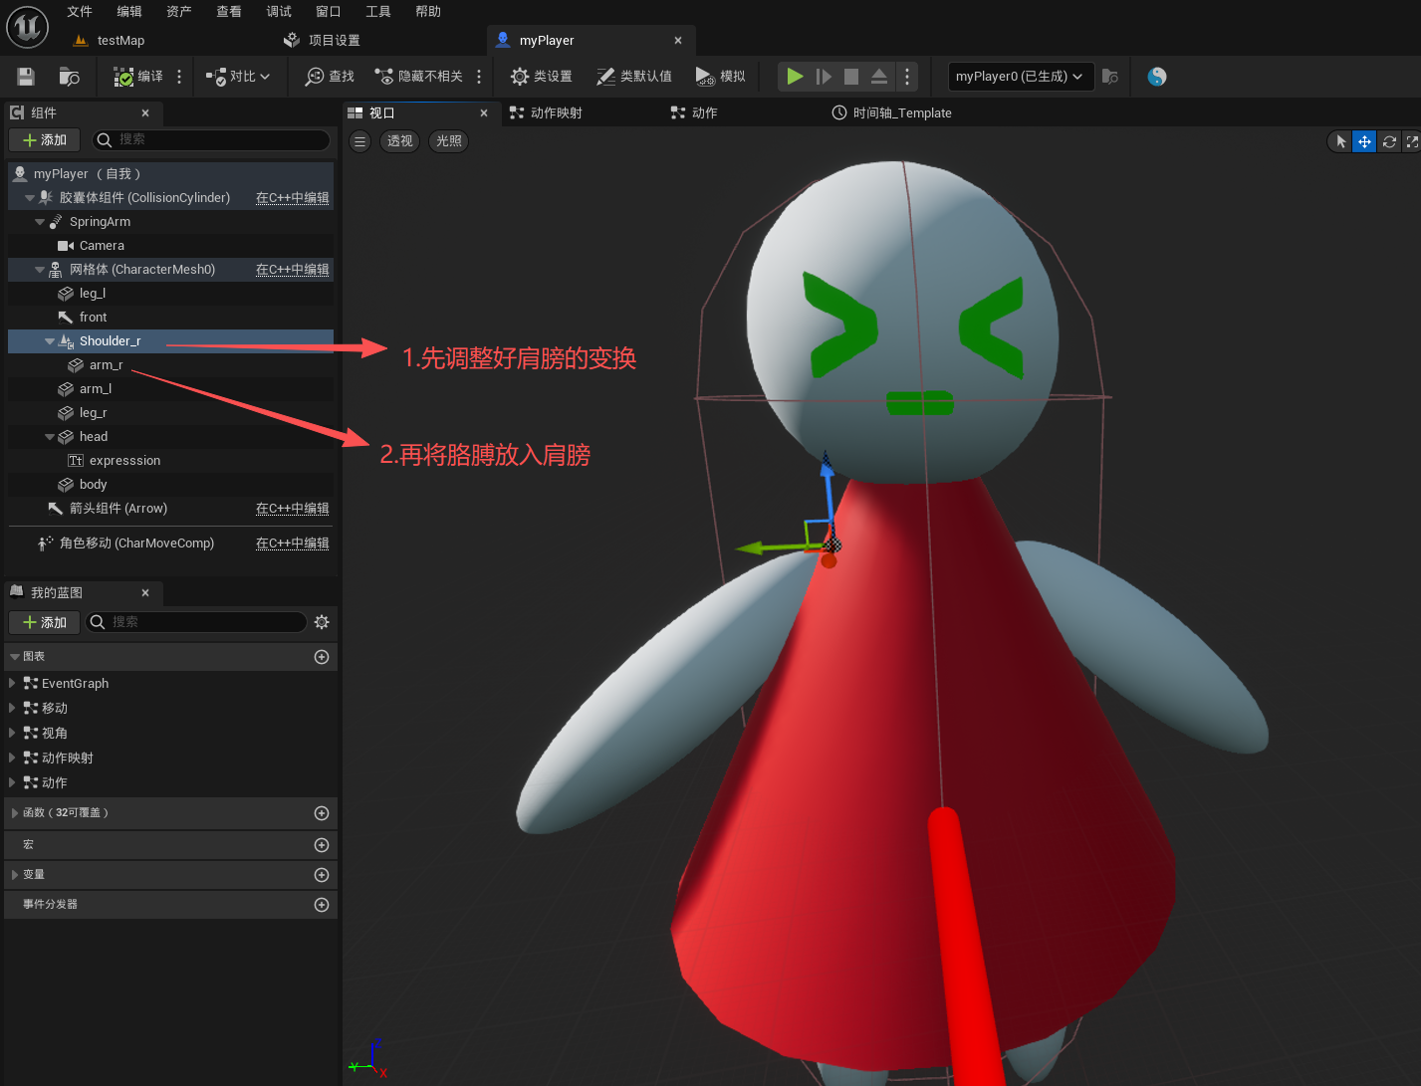Collapse the head tree node
Image resolution: width=1421 pixels, height=1086 pixels.
50,437
